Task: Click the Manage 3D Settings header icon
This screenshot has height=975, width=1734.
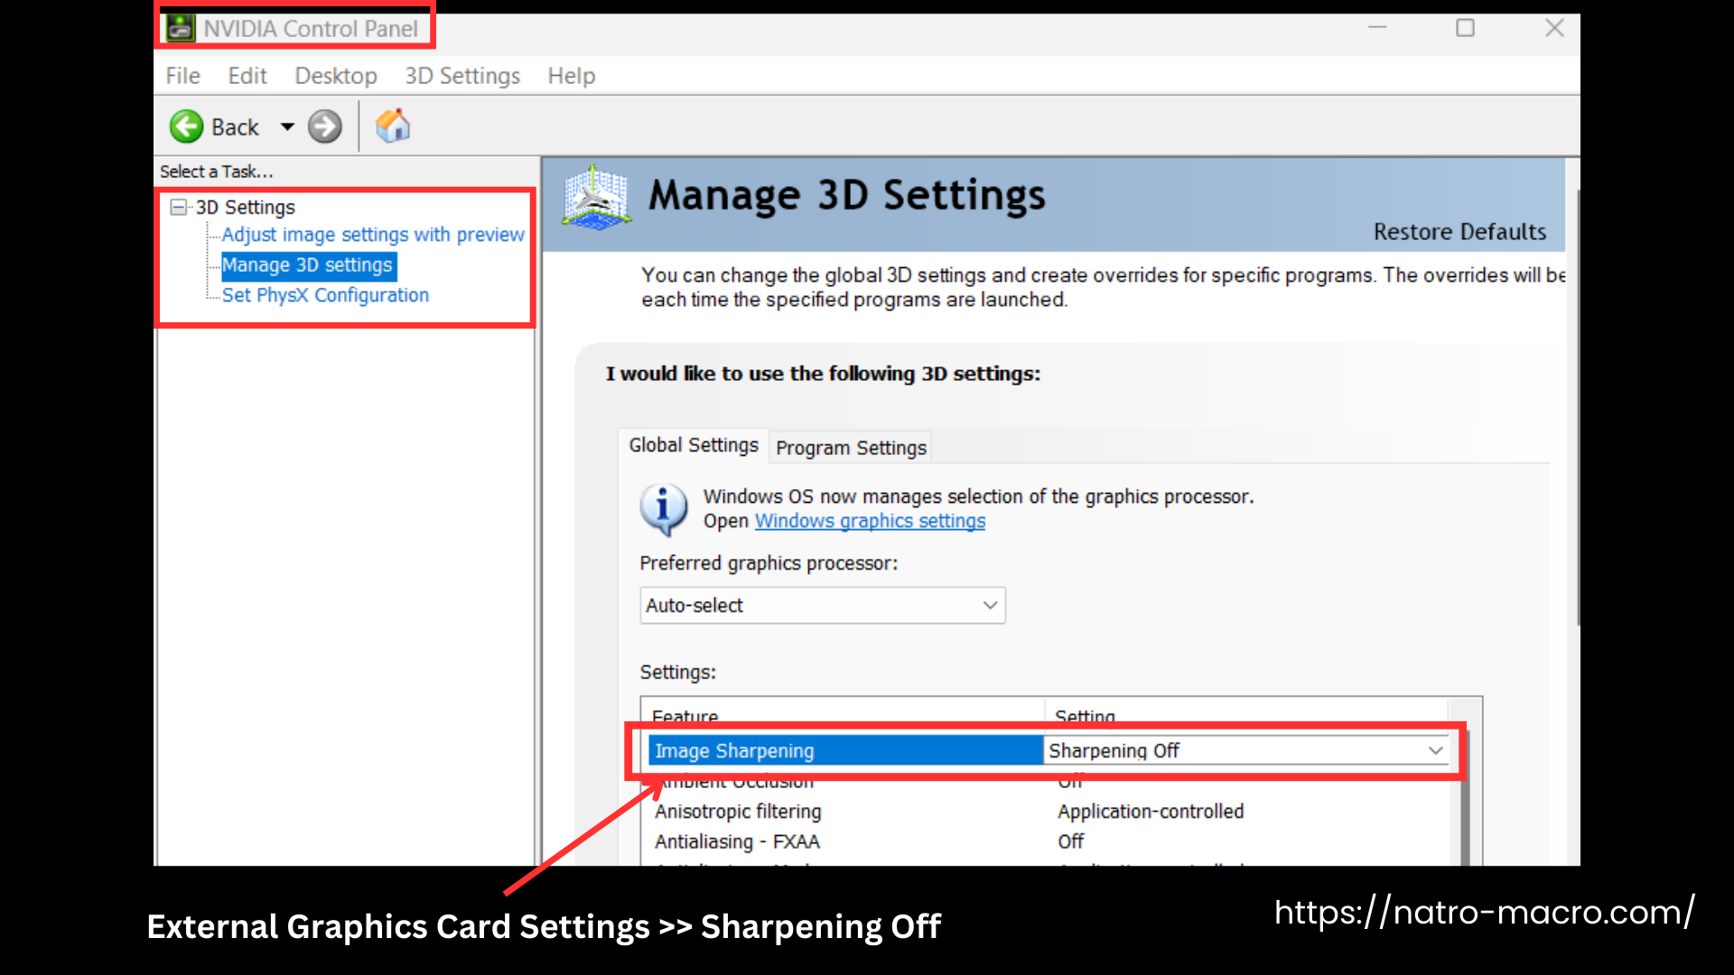Action: click(595, 197)
